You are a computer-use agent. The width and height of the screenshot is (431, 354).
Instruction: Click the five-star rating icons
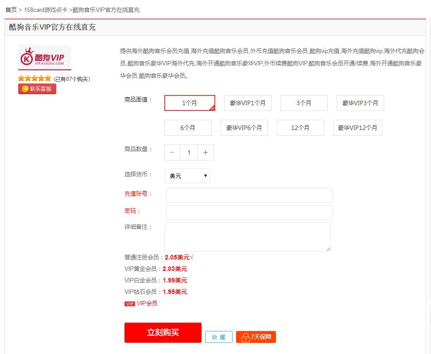pos(35,79)
